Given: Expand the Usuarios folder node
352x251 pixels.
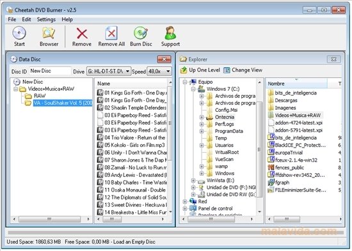Looking at the screenshot, I should pos(202,145).
